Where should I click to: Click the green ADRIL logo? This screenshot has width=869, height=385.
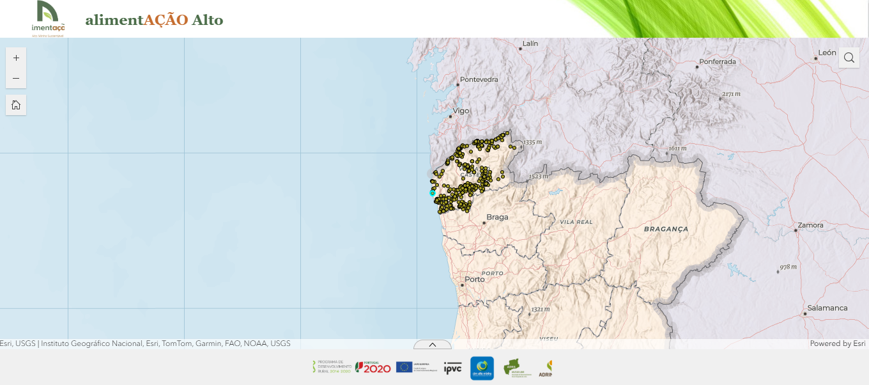coord(512,367)
